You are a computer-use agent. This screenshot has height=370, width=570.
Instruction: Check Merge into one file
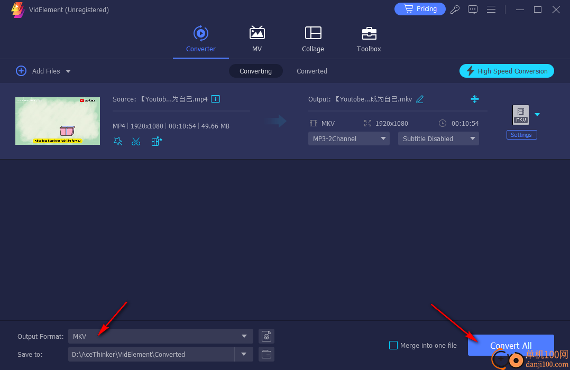pos(393,345)
